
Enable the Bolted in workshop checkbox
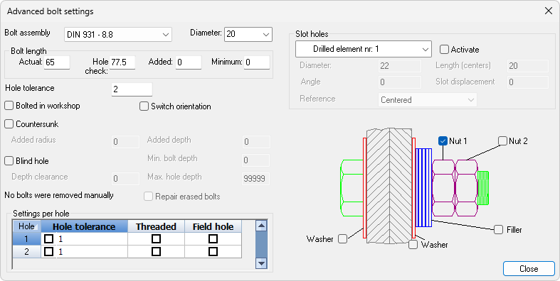tap(9, 106)
